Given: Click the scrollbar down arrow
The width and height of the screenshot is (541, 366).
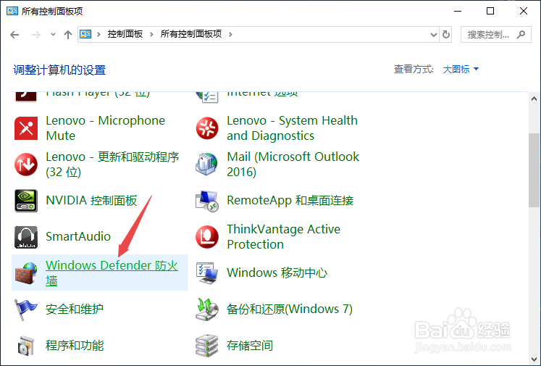Looking at the screenshot, I should tap(534, 359).
